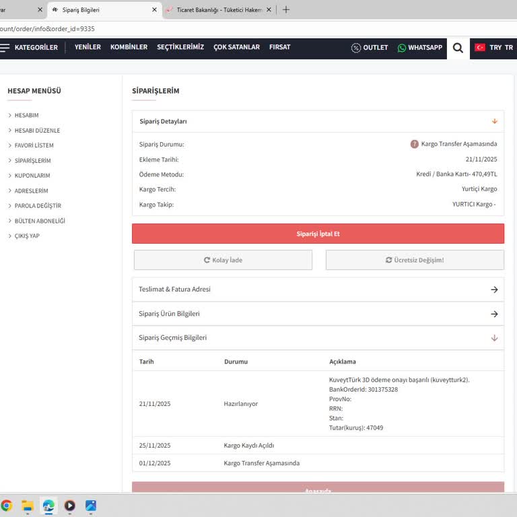Click the Ücretsiz Değişim button
517x517 pixels.
point(415,260)
